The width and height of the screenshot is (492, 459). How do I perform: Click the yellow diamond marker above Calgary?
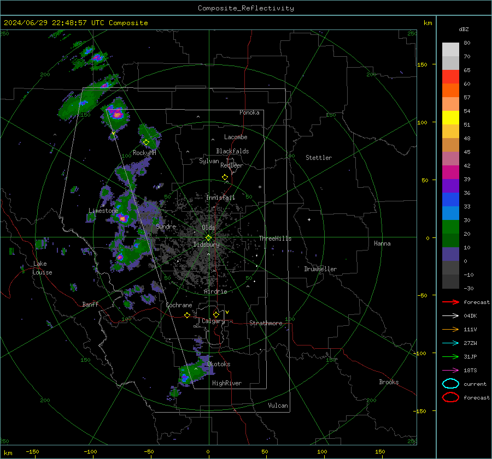point(216,314)
